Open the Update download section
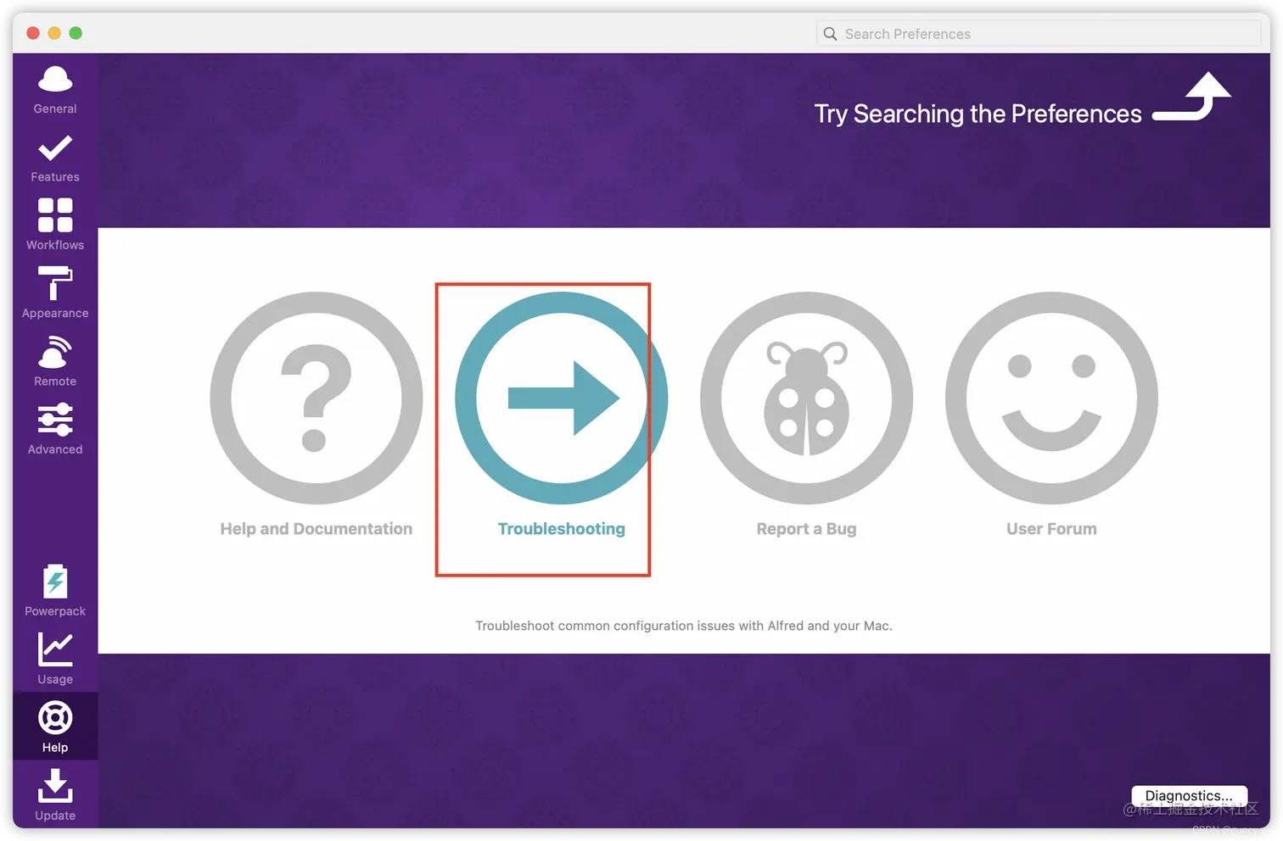 (55, 795)
